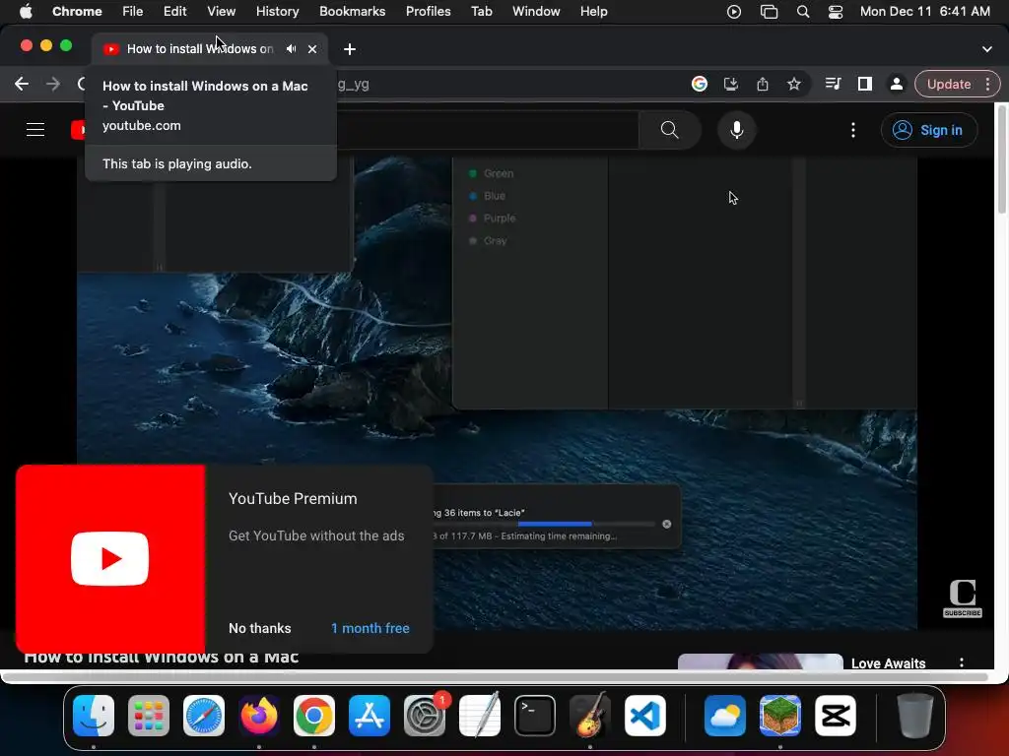
Task: Open the screen mirroring icon in the menu bar
Action: click(x=769, y=12)
